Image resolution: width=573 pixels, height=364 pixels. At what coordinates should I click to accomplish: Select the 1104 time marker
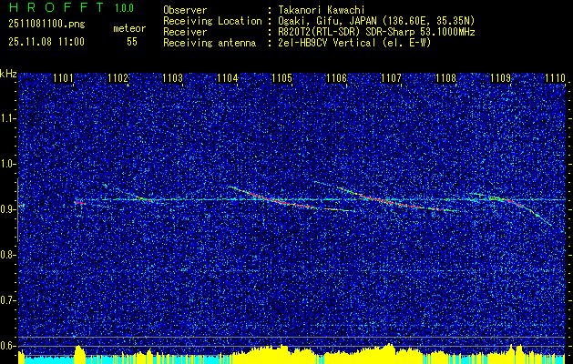point(228,79)
